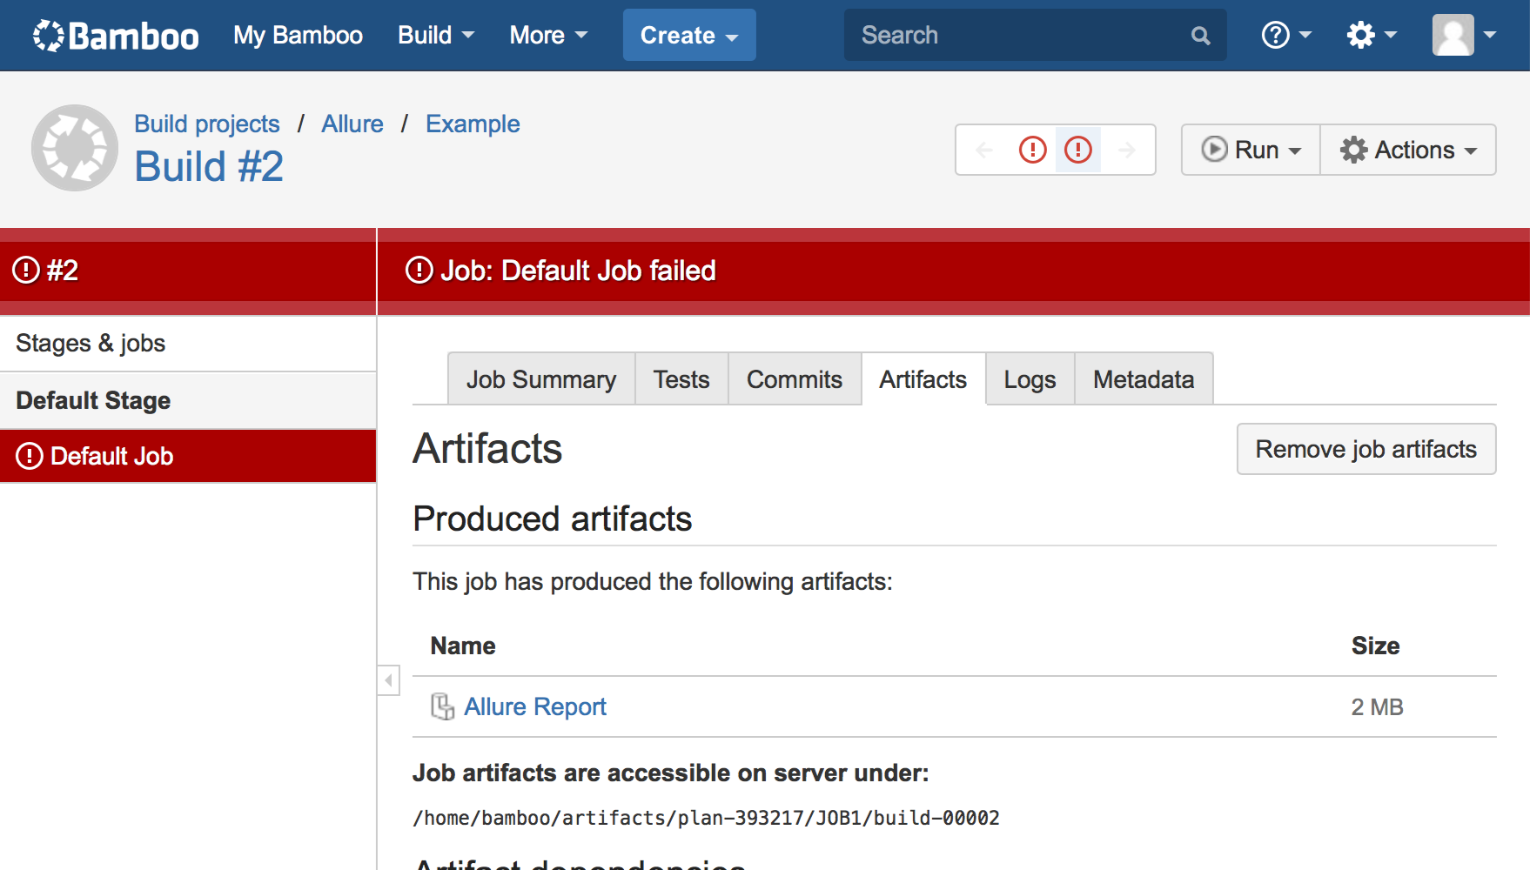
Task: Click into the Search field
Action: click(1018, 36)
